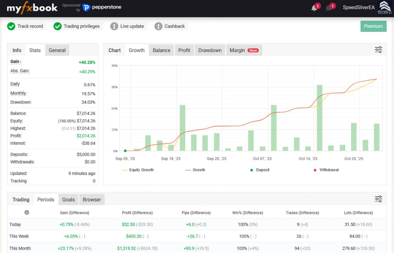Click the Cashback label

coord(175,26)
